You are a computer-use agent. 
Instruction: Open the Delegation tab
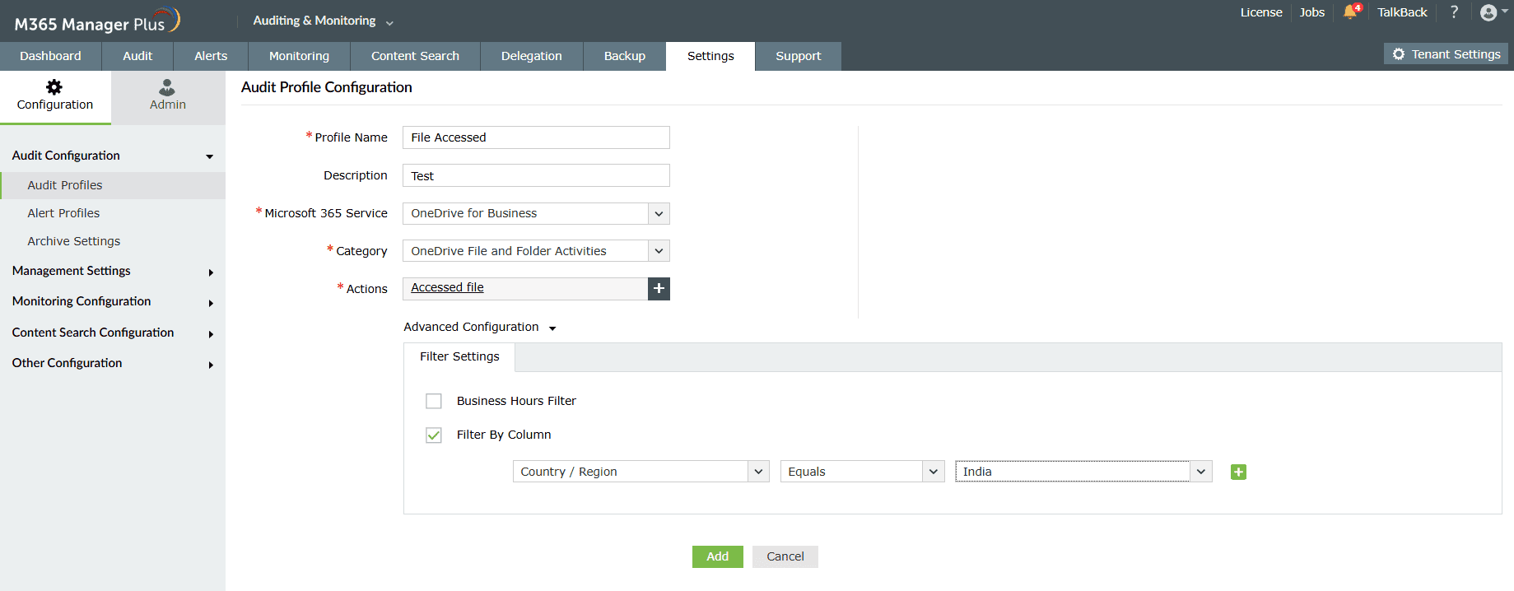pos(532,56)
